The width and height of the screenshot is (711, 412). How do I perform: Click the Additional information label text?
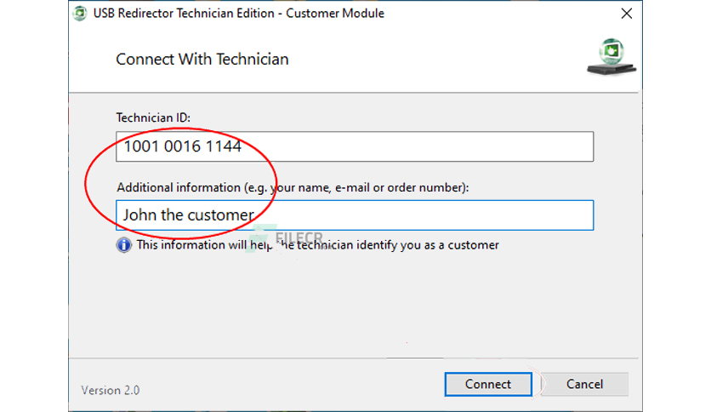293,187
